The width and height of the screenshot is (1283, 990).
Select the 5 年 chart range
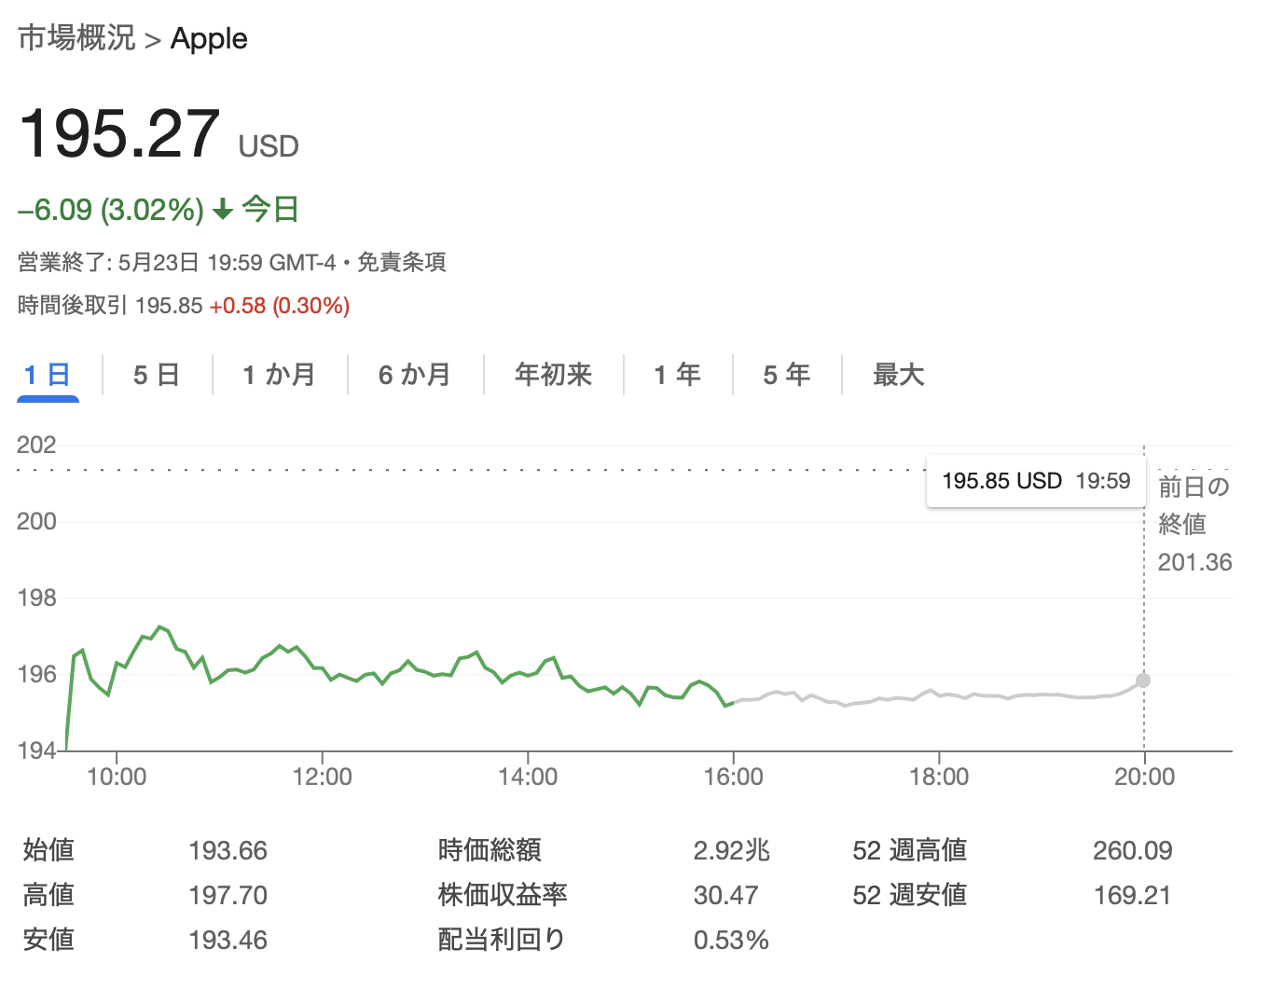(786, 375)
